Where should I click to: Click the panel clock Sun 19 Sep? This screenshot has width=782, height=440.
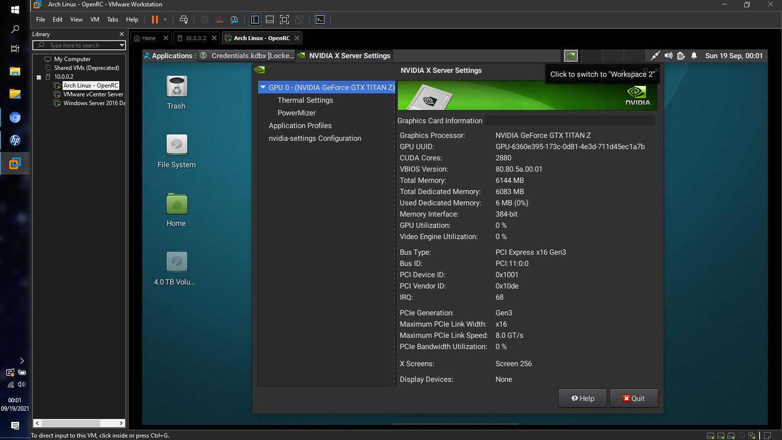pyautogui.click(x=734, y=56)
